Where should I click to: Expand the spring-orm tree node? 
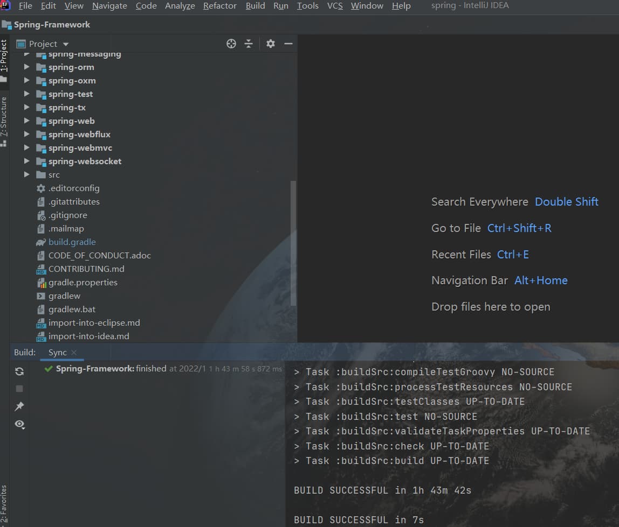pos(26,67)
